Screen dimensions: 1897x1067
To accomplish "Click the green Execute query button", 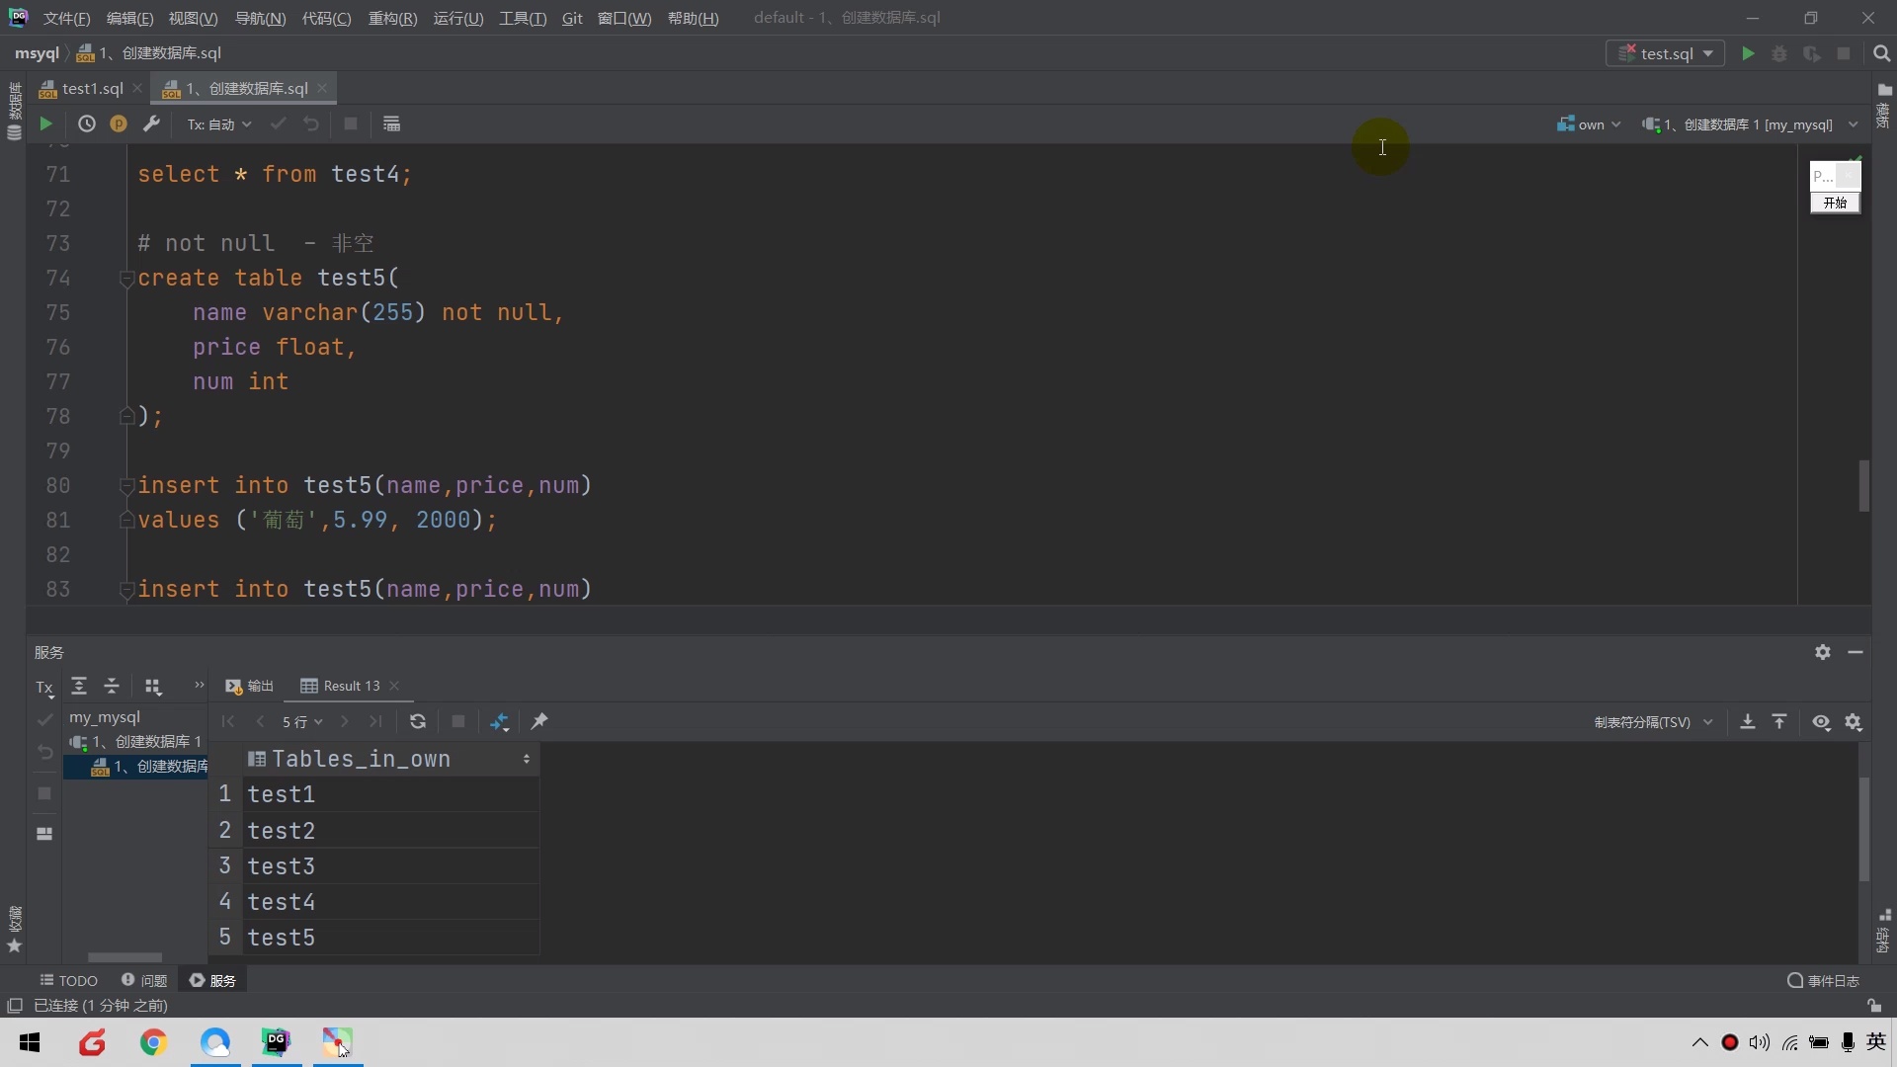I will (45, 123).
